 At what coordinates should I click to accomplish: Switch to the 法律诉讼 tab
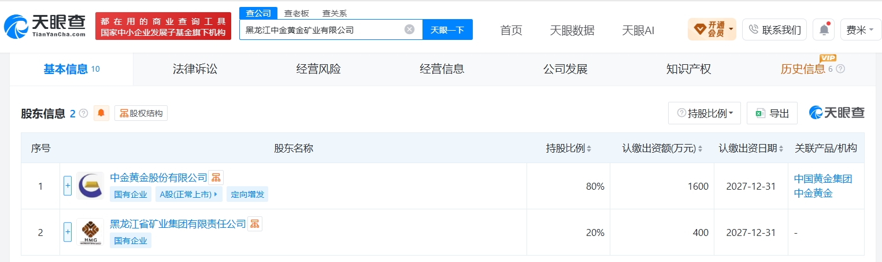point(195,69)
